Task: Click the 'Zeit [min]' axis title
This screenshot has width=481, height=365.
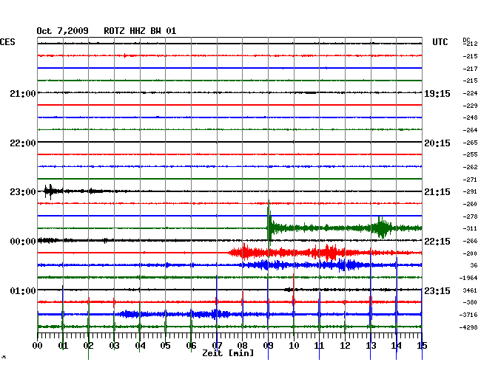Action: [x=228, y=353]
